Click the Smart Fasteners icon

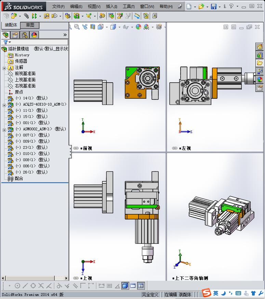[x=47, y=16]
